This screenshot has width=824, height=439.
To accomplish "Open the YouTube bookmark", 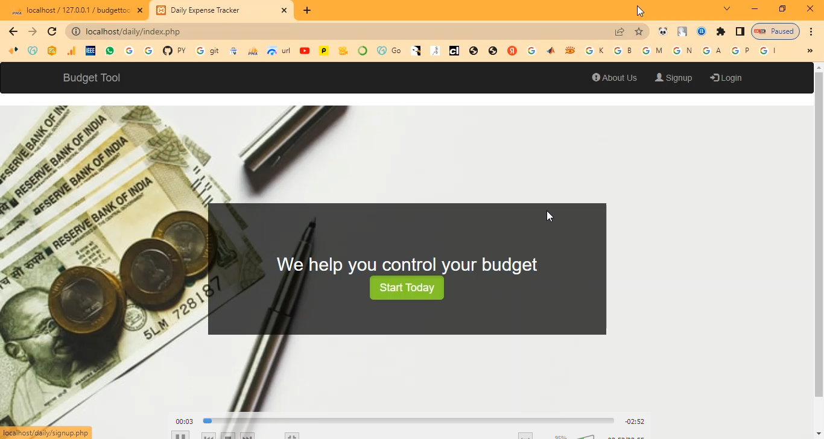I will (x=305, y=51).
